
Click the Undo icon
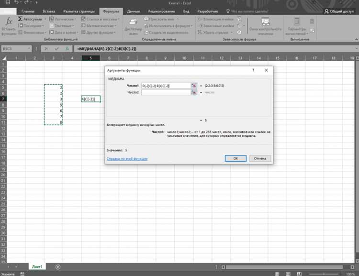[x=16, y=2]
